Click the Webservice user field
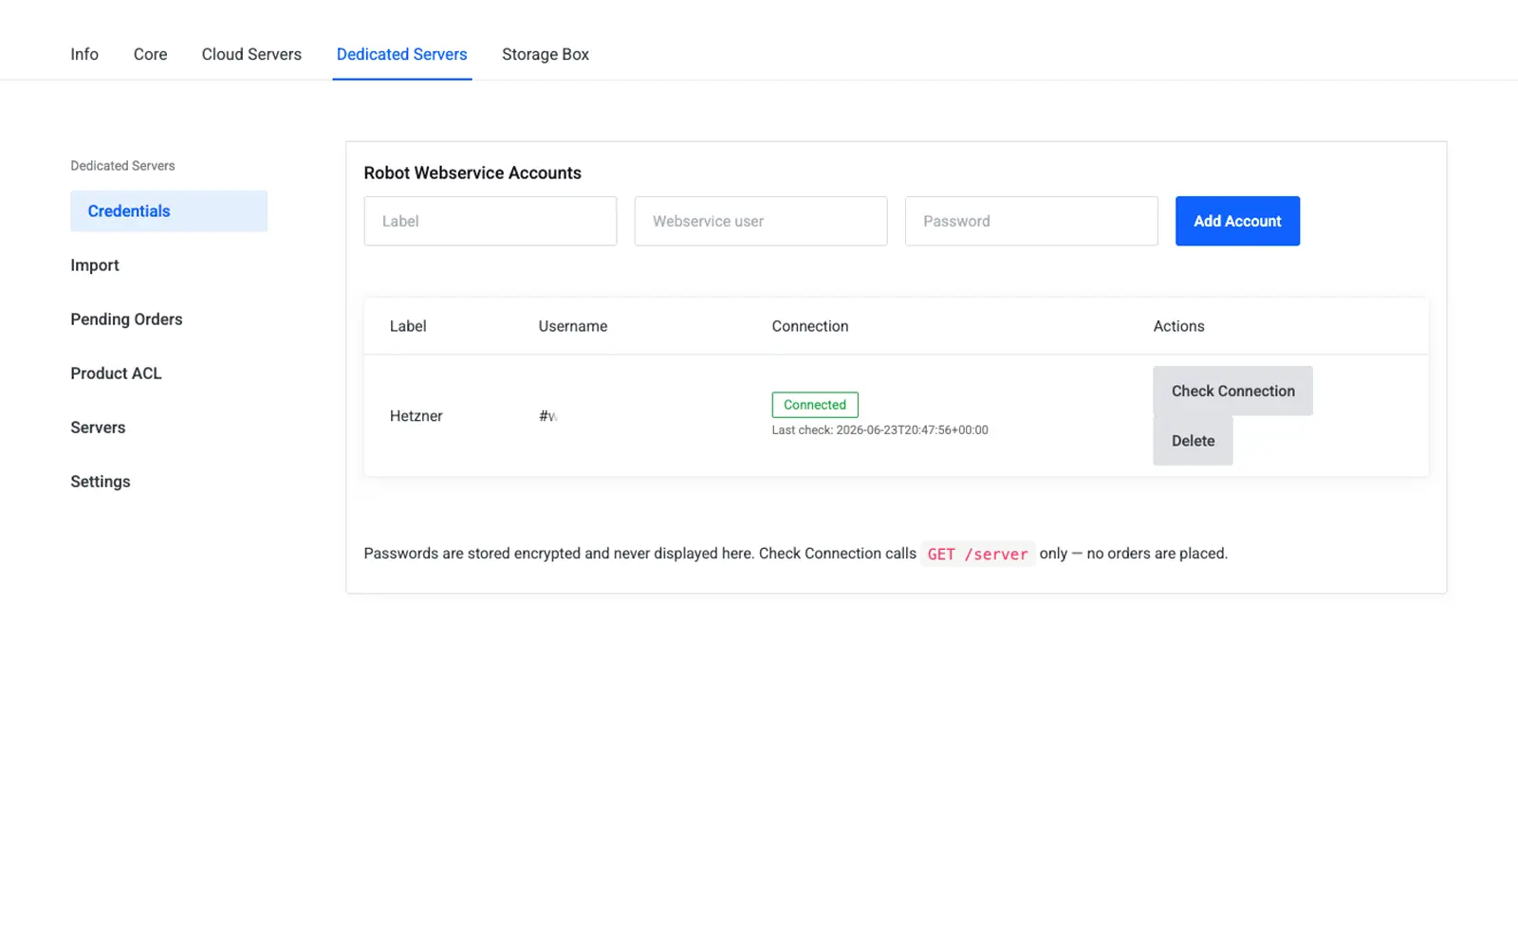1518x948 pixels. (761, 221)
